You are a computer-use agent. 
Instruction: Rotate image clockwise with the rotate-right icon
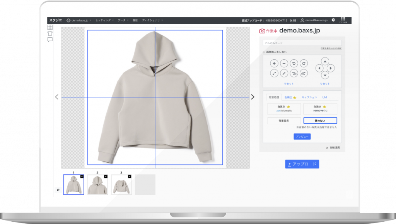[304, 63]
